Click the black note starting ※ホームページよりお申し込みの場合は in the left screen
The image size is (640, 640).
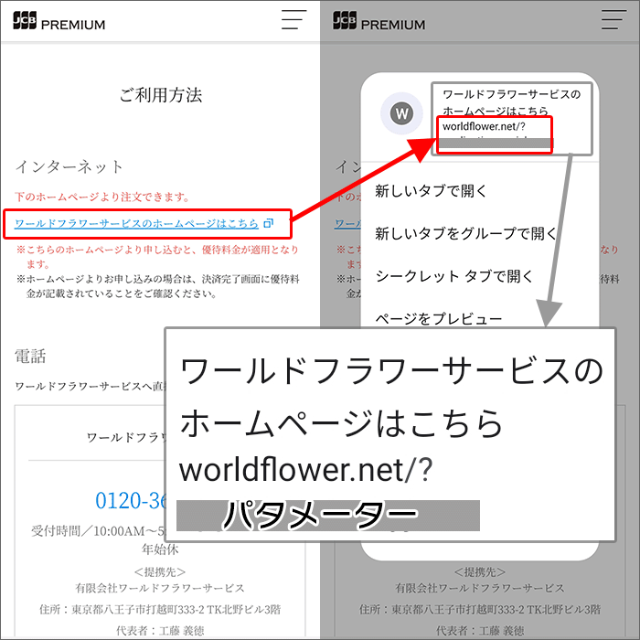(x=158, y=286)
